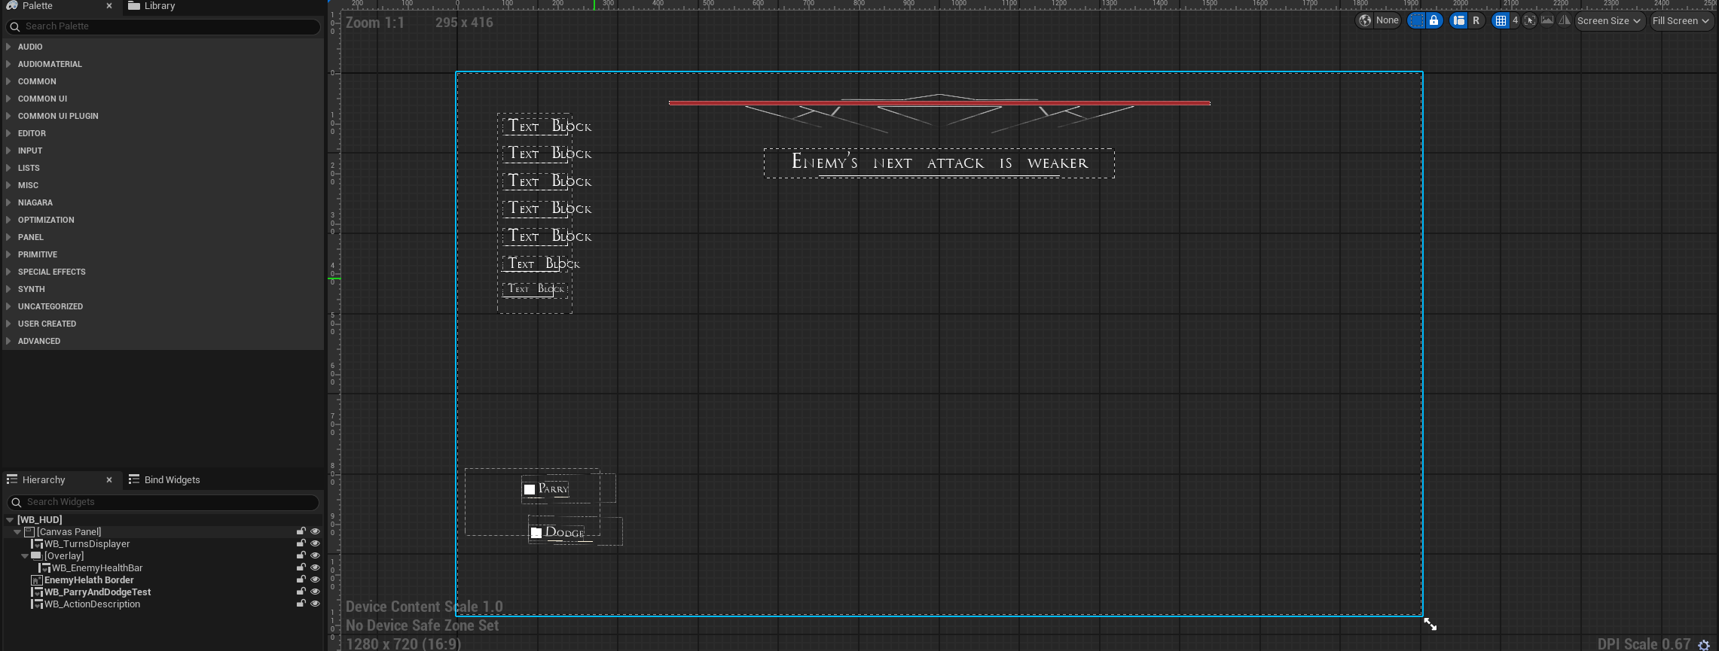The image size is (1719, 651).
Task: Toggle the dashed widget outlines button
Action: pyautogui.click(x=1417, y=21)
